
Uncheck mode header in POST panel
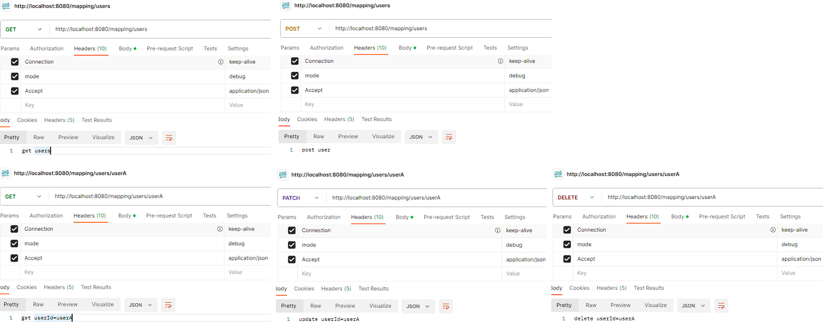pyautogui.click(x=295, y=76)
